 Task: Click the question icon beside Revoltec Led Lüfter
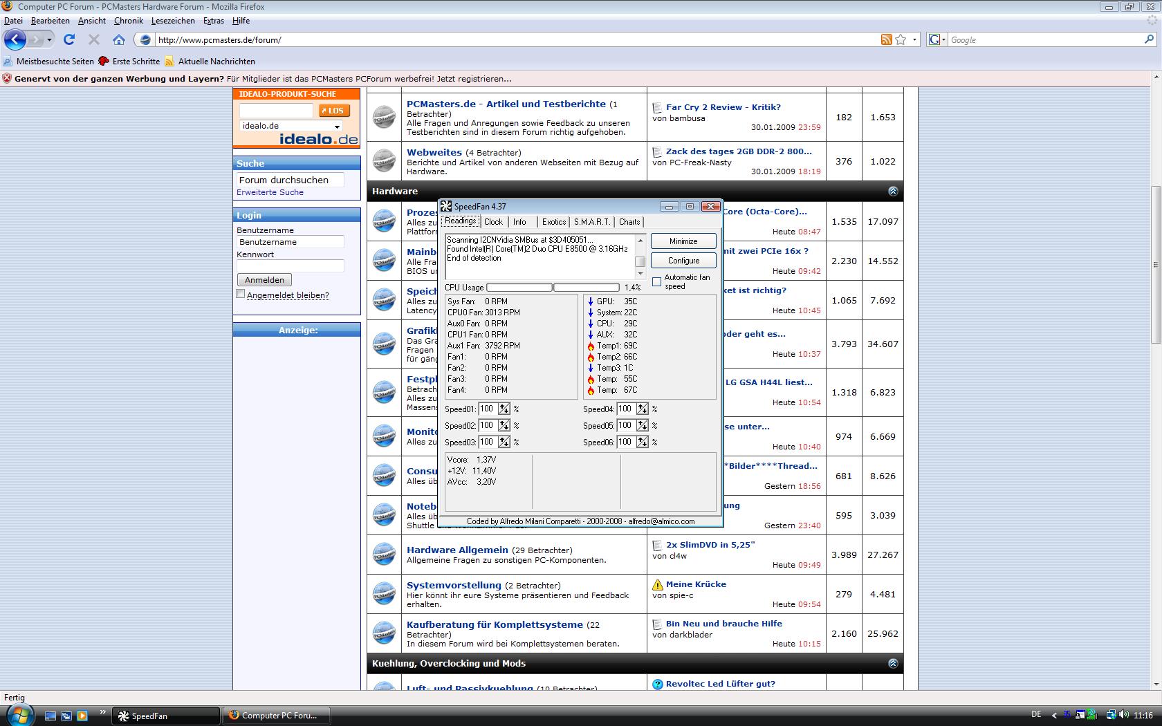click(x=657, y=684)
